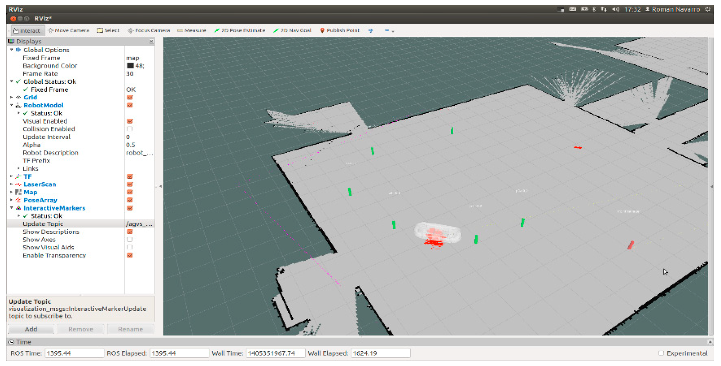Select the Update Topic property row

tap(43, 224)
